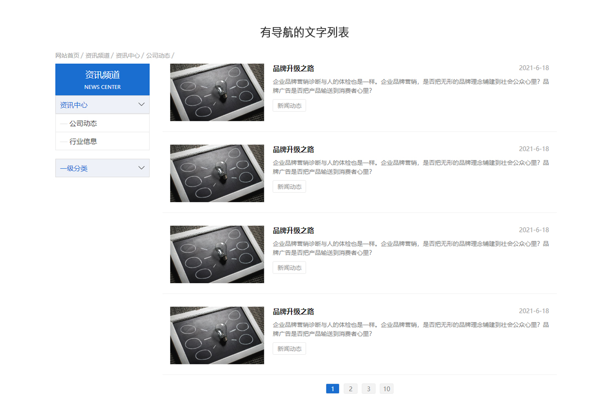Click the 公司动态 breadcrumb link
616x418 pixels.
(158, 56)
